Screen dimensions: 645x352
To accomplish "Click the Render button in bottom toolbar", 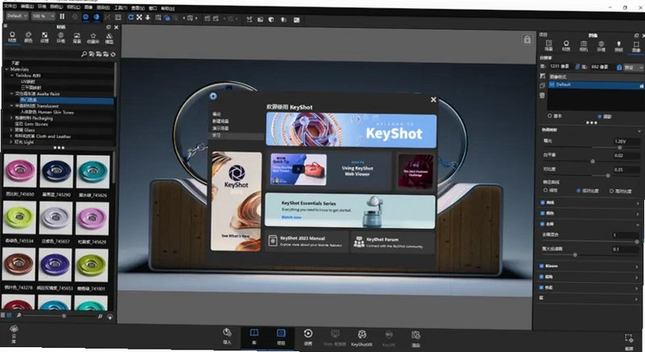I will (x=416, y=339).
